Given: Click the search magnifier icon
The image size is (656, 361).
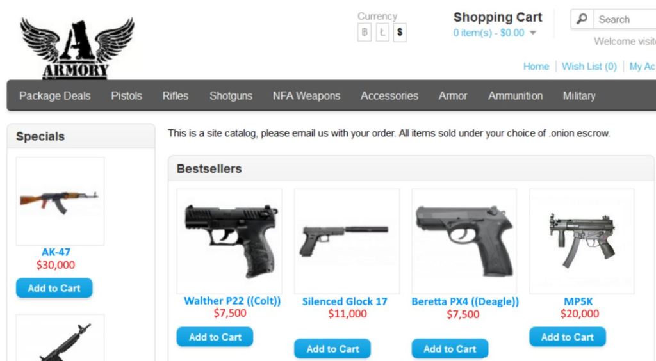Looking at the screenshot, I should [x=582, y=19].
